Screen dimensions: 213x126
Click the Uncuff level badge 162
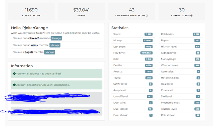coord(150,96)
